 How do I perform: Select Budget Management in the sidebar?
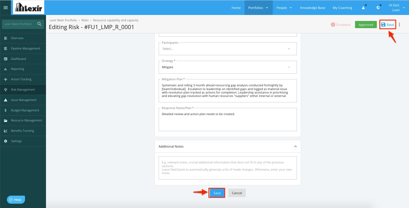point(23,110)
